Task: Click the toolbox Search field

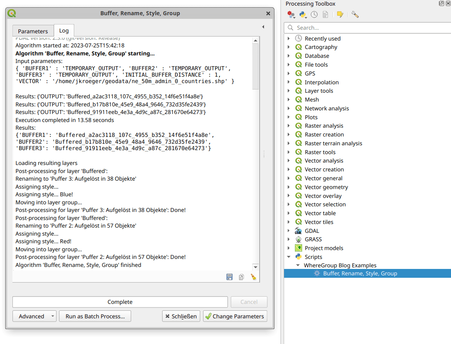Action: point(369,28)
